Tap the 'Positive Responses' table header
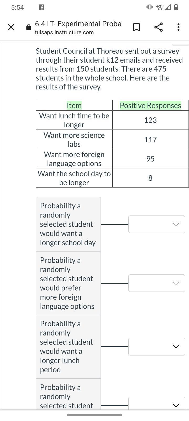189x421 pixels. [x=150, y=106]
